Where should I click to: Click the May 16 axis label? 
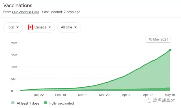click(170, 95)
